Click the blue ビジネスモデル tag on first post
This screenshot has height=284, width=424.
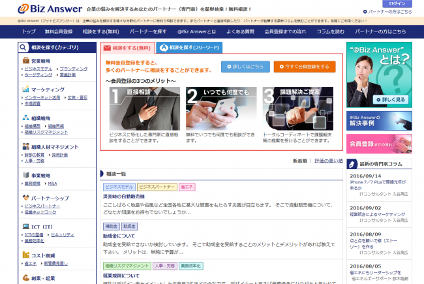(119, 187)
